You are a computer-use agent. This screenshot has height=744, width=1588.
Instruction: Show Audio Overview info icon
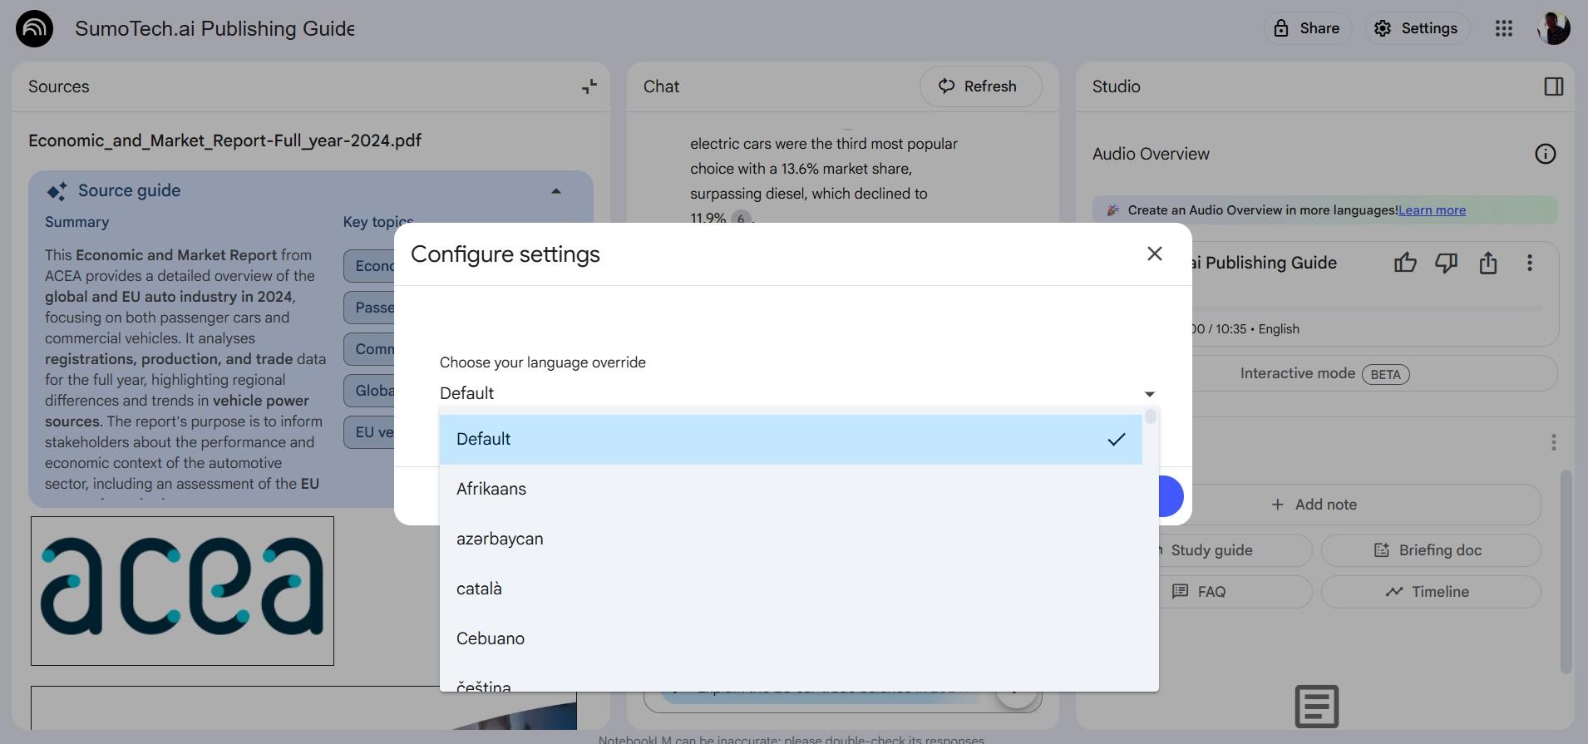[x=1545, y=154]
